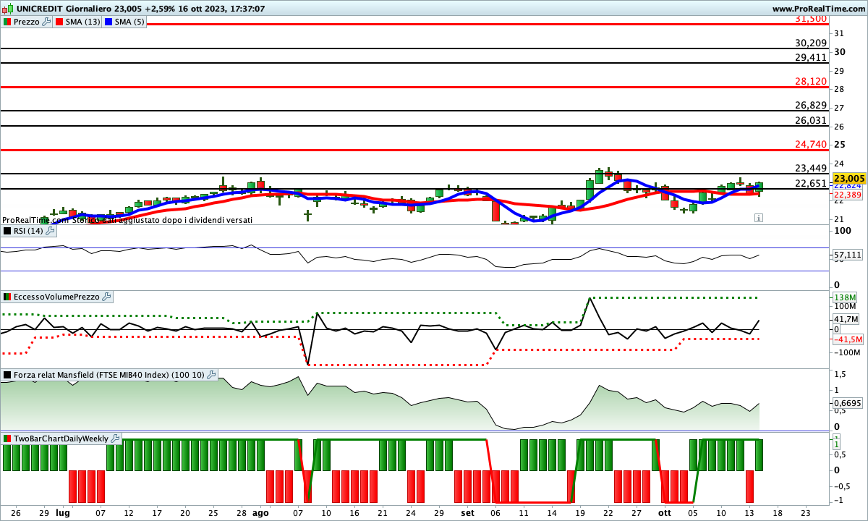Viewport: 868px width, 521px height.
Task: Click the 0,6695 Mansfield value tag
Action: pos(847,403)
